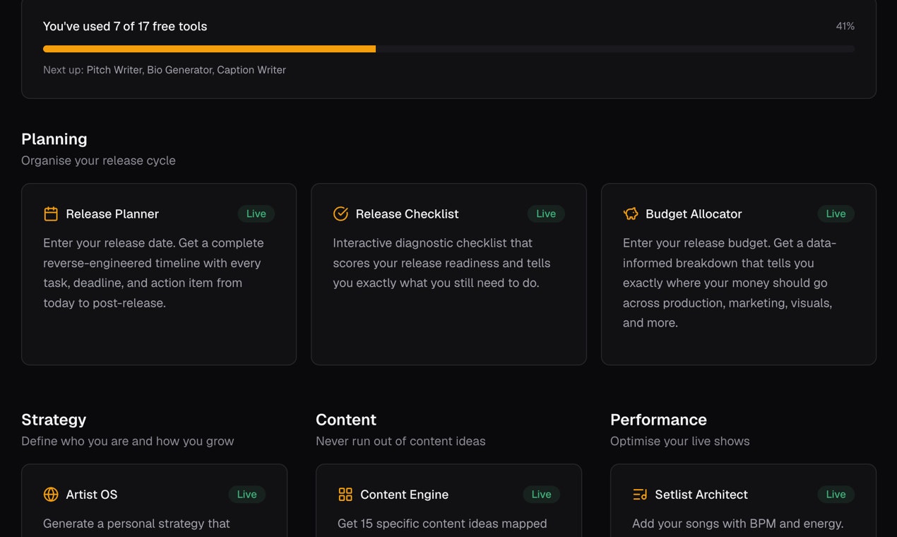Click the Live badge on Release Checklist
The height and width of the screenshot is (537, 897).
[546, 214]
